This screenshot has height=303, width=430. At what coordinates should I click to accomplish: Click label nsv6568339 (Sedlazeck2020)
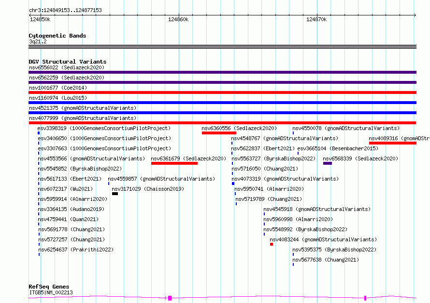pos(360,158)
